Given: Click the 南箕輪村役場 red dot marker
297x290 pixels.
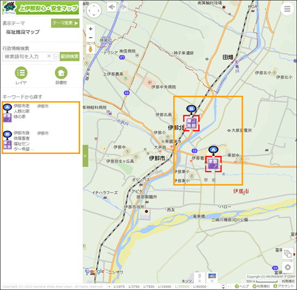Looking at the screenshot, I should (x=223, y=8).
